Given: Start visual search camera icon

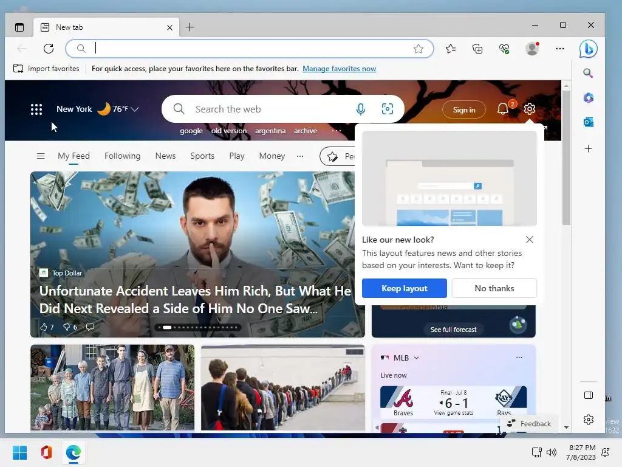Looking at the screenshot, I should click(388, 109).
